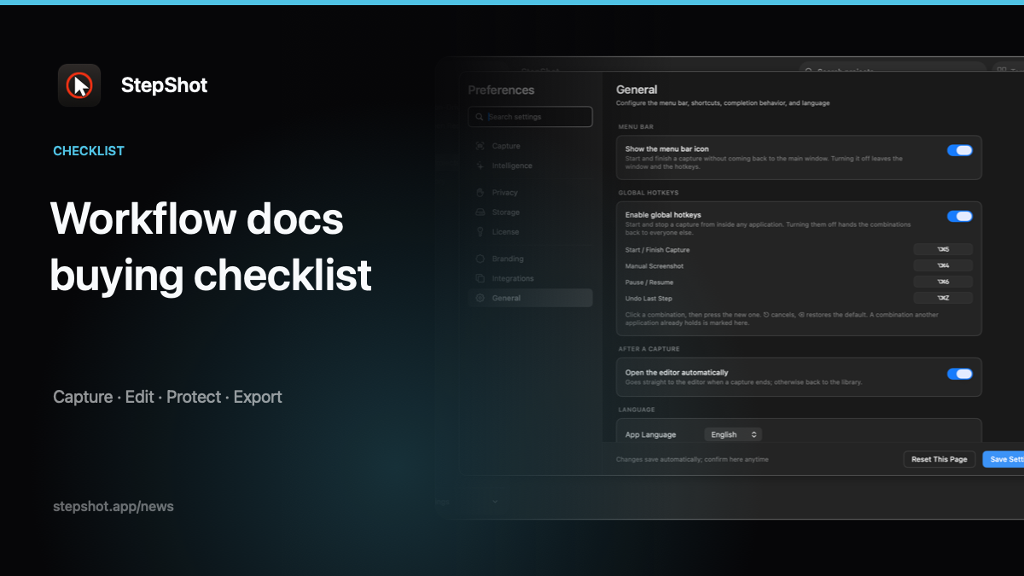Click the GLOBAL HOTKEYS section header

tap(648, 193)
